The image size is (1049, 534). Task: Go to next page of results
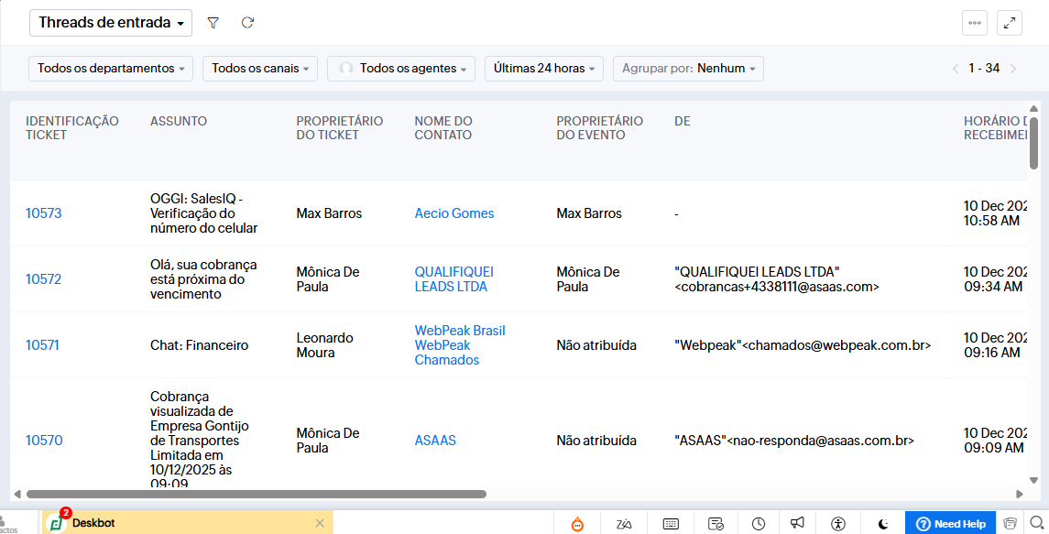tap(1013, 69)
